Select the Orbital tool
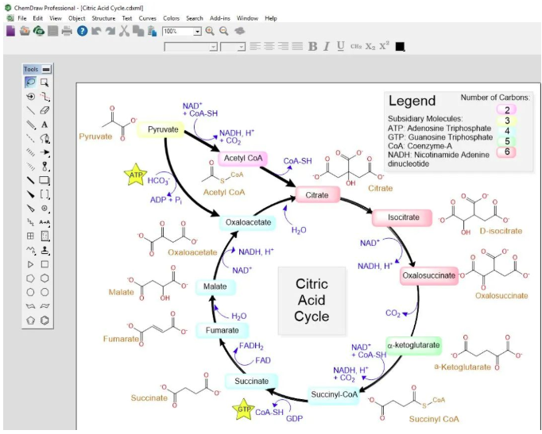Viewport: 542px width, 434px height. (x=45, y=167)
